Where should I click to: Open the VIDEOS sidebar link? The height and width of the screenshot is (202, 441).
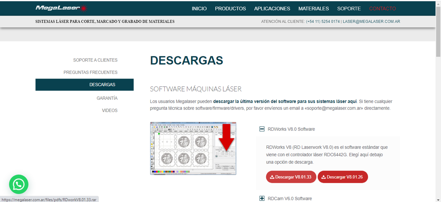(110, 110)
